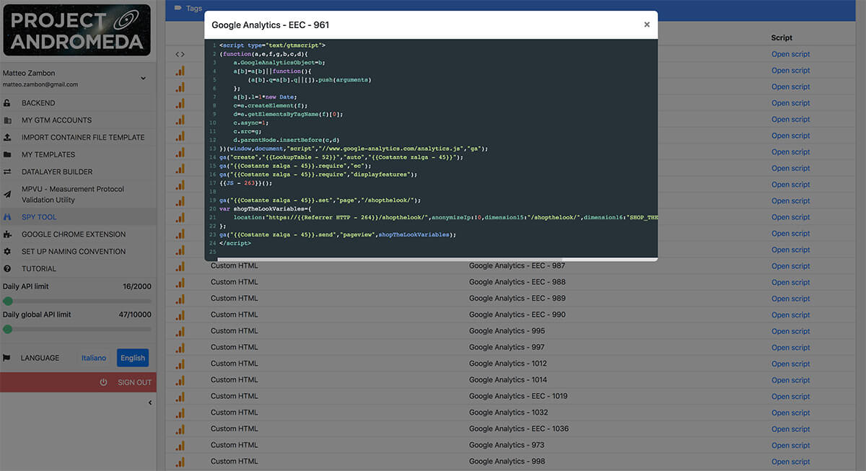Click analytics icon in EEC 1036 row

point(180,428)
